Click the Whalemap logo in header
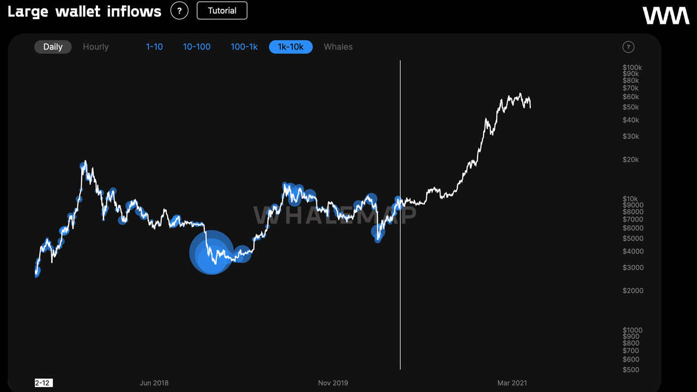The image size is (697, 392). pyautogui.click(x=666, y=16)
